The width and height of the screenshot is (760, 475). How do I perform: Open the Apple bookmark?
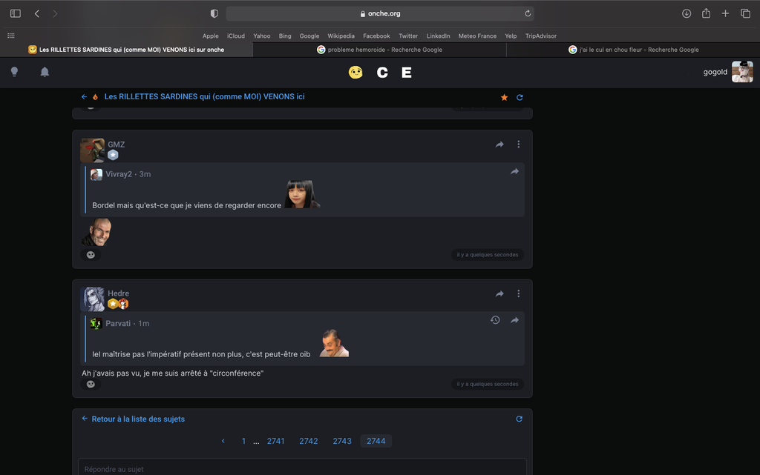pyautogui.click(x=210, y=36)
